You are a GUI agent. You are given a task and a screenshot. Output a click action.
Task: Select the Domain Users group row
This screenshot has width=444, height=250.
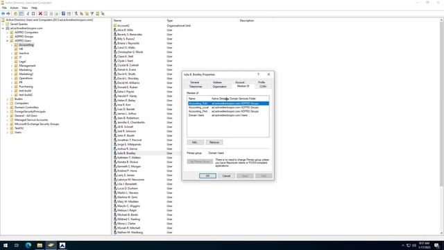pyautogui.click(x=228, y=115)
